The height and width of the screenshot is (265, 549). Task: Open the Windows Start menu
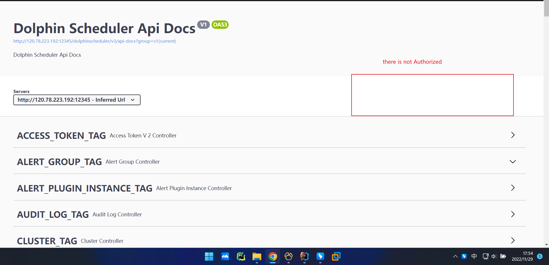[x=209, y=256]
